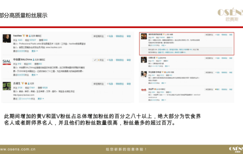The width and height of the screenshot is (243, 154).
Task: Click the person icon beside 中食展SIALChina
Action: pos(34,60)
